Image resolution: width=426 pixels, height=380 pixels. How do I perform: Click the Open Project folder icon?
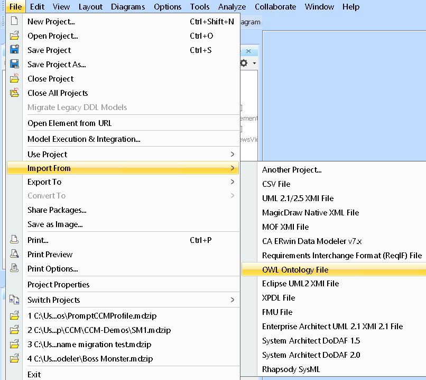click(x=14, y=36)
